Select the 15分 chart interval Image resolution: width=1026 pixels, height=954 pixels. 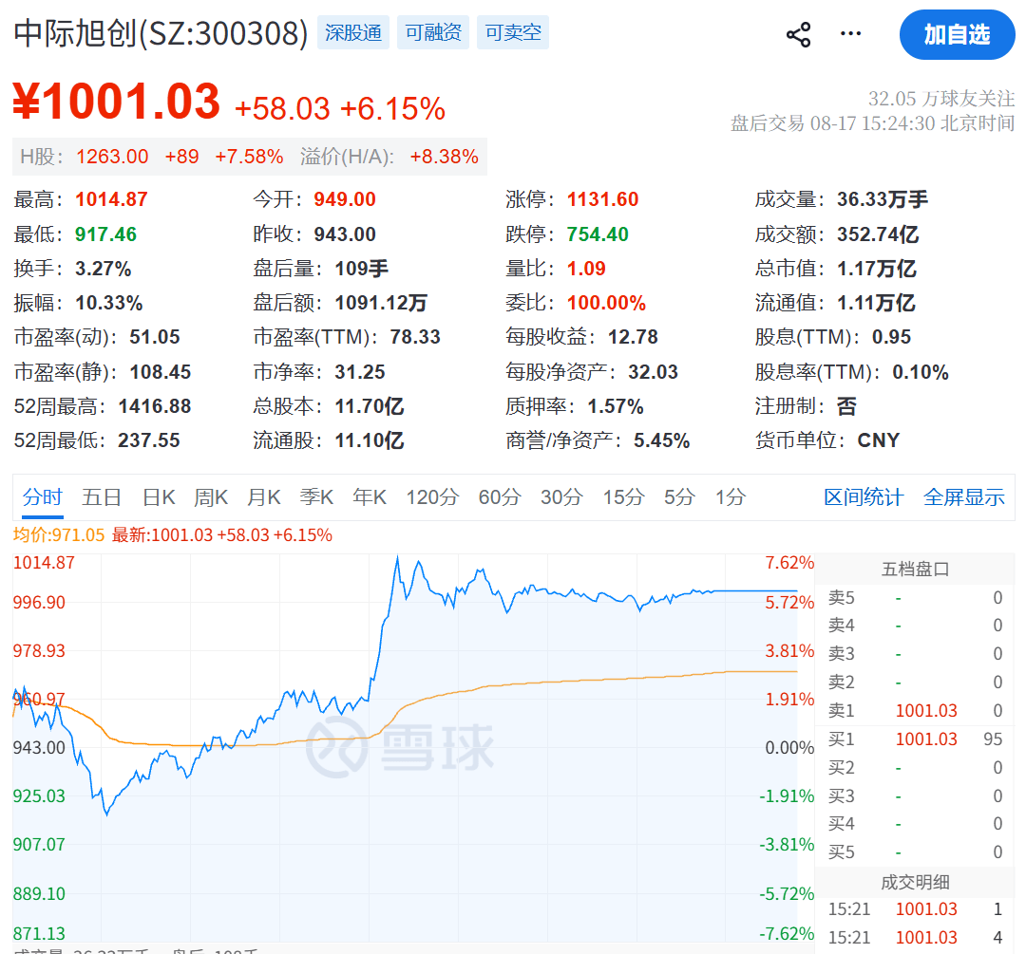tap(623, 497)
